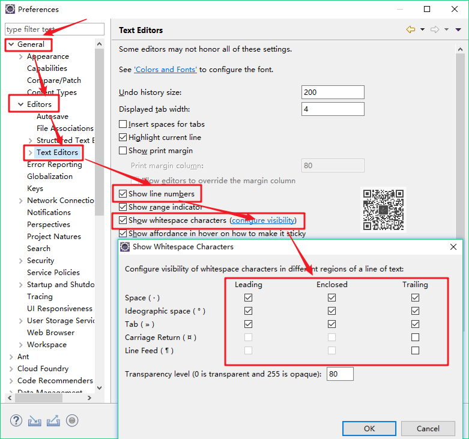This screenshot has height=439, width=469.
Task: Click the tree horizontal scrollbar thumb
Action: (x=38, y=398)
